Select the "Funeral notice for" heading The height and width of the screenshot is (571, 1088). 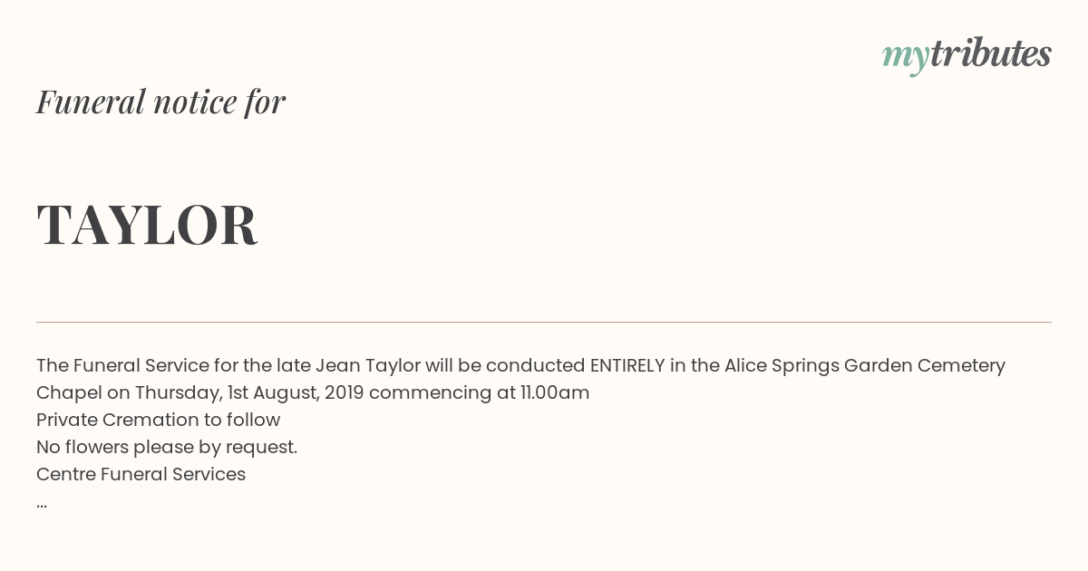[160, 102]
